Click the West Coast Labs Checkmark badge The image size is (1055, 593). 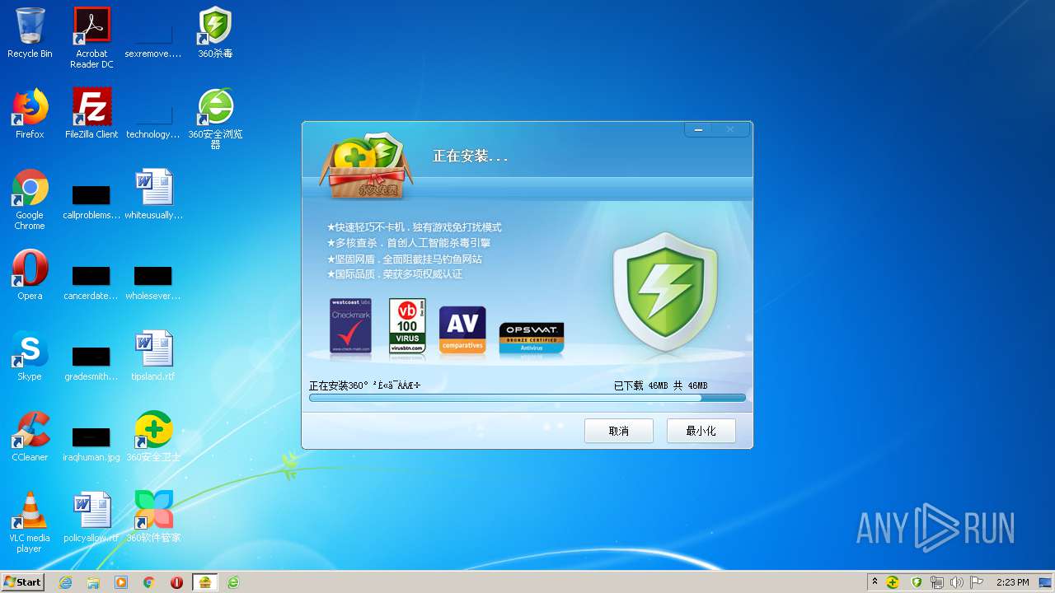[x=350, y=326]
